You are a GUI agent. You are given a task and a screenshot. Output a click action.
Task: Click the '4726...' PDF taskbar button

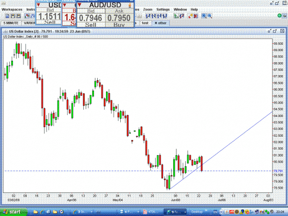(151, 212)
